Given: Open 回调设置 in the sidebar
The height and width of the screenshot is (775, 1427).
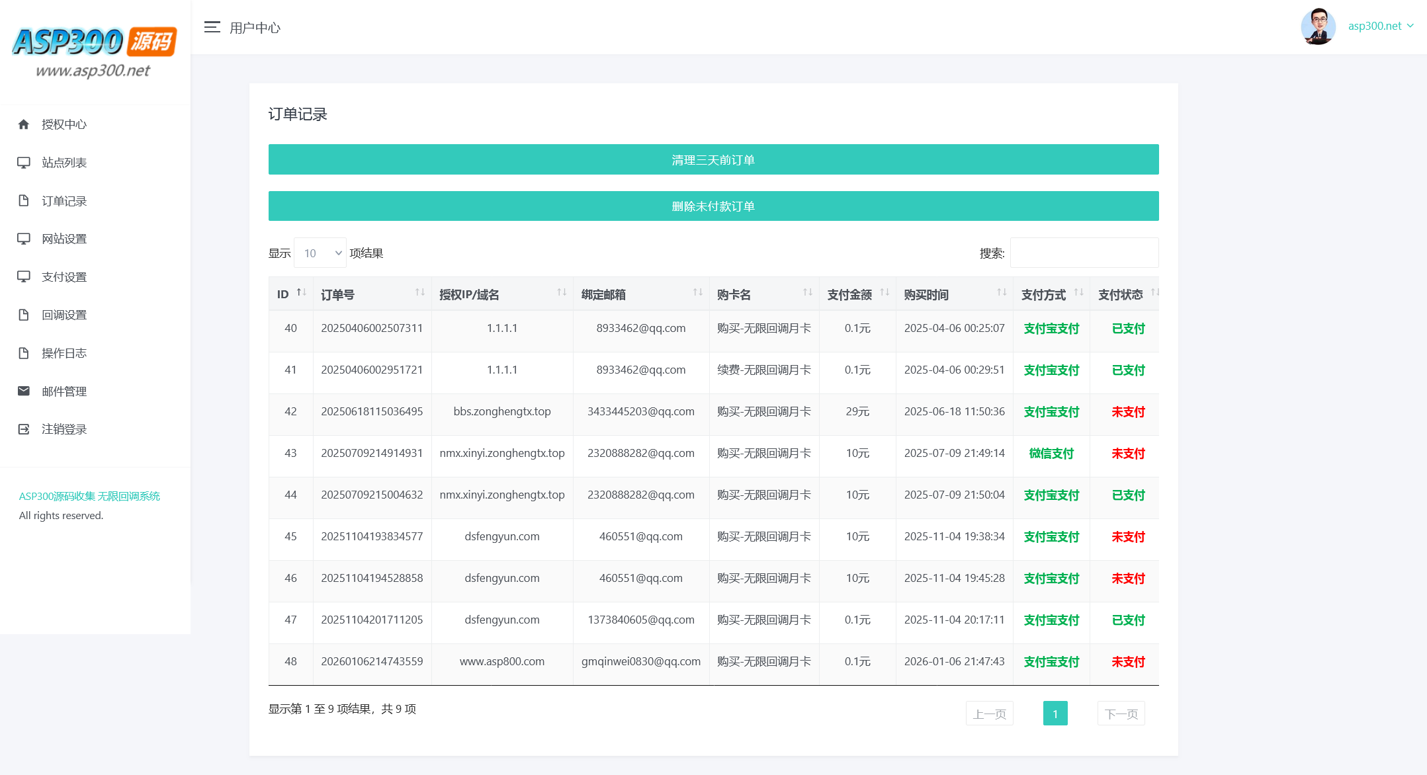Looking at the screenshot, I should [64, 315].
